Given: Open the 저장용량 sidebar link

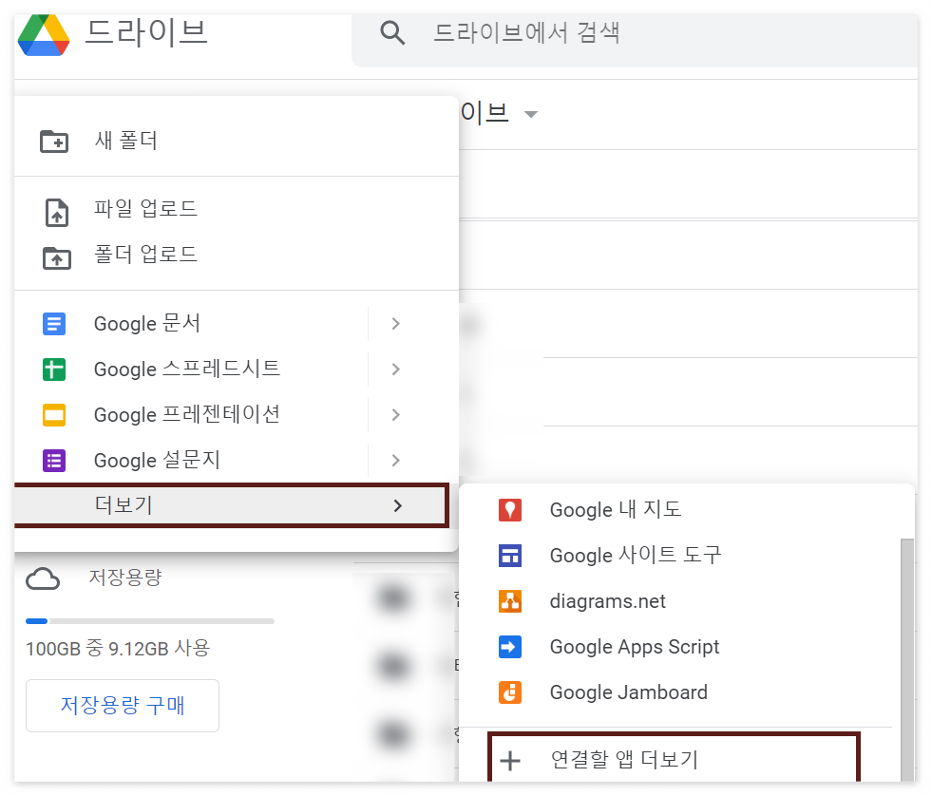Looking at the screenshot, I should click(125, 578).
